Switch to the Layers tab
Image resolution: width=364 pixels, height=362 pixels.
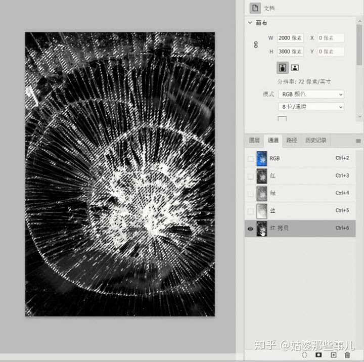point(254,140)
